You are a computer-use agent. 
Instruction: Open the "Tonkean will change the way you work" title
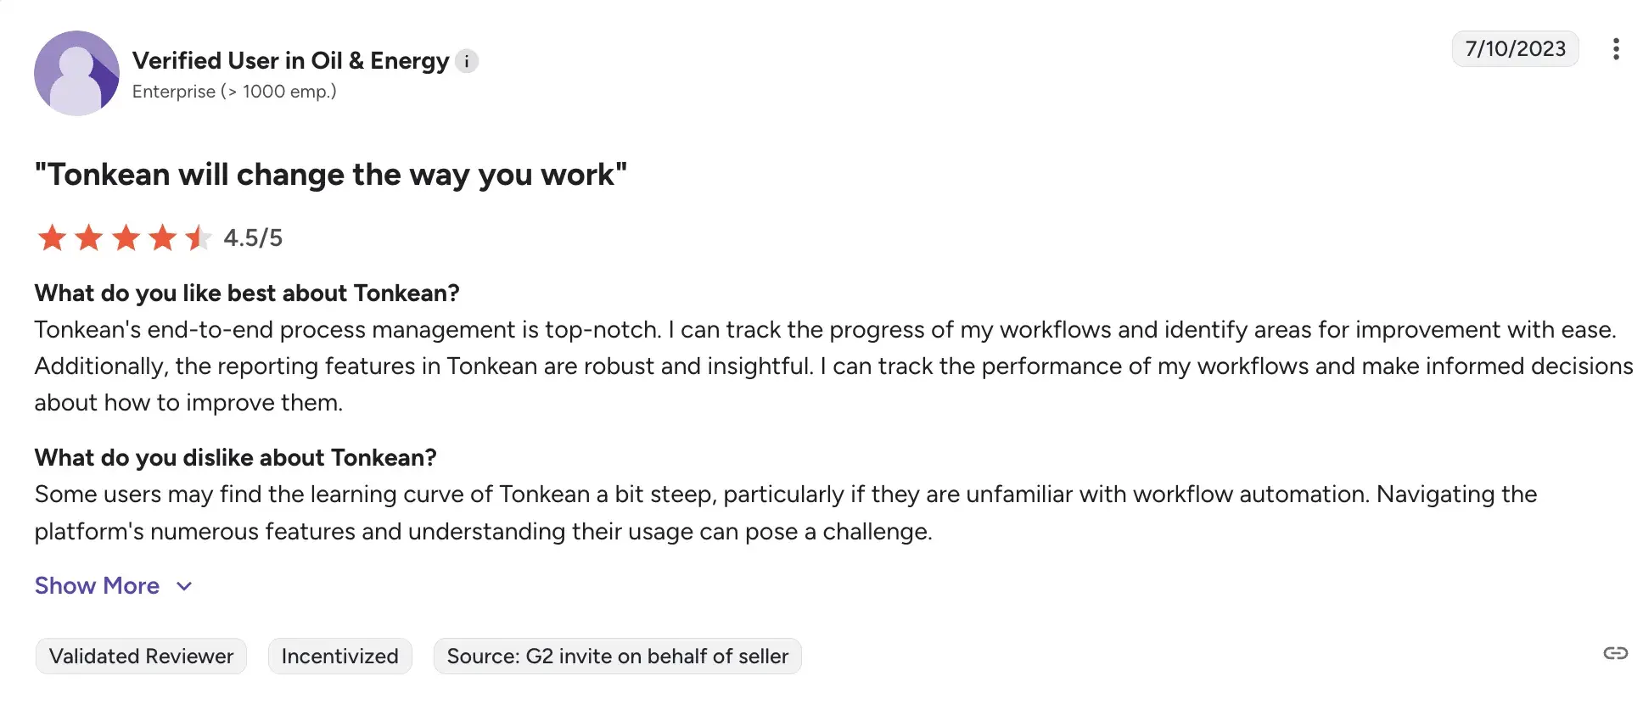331,175
